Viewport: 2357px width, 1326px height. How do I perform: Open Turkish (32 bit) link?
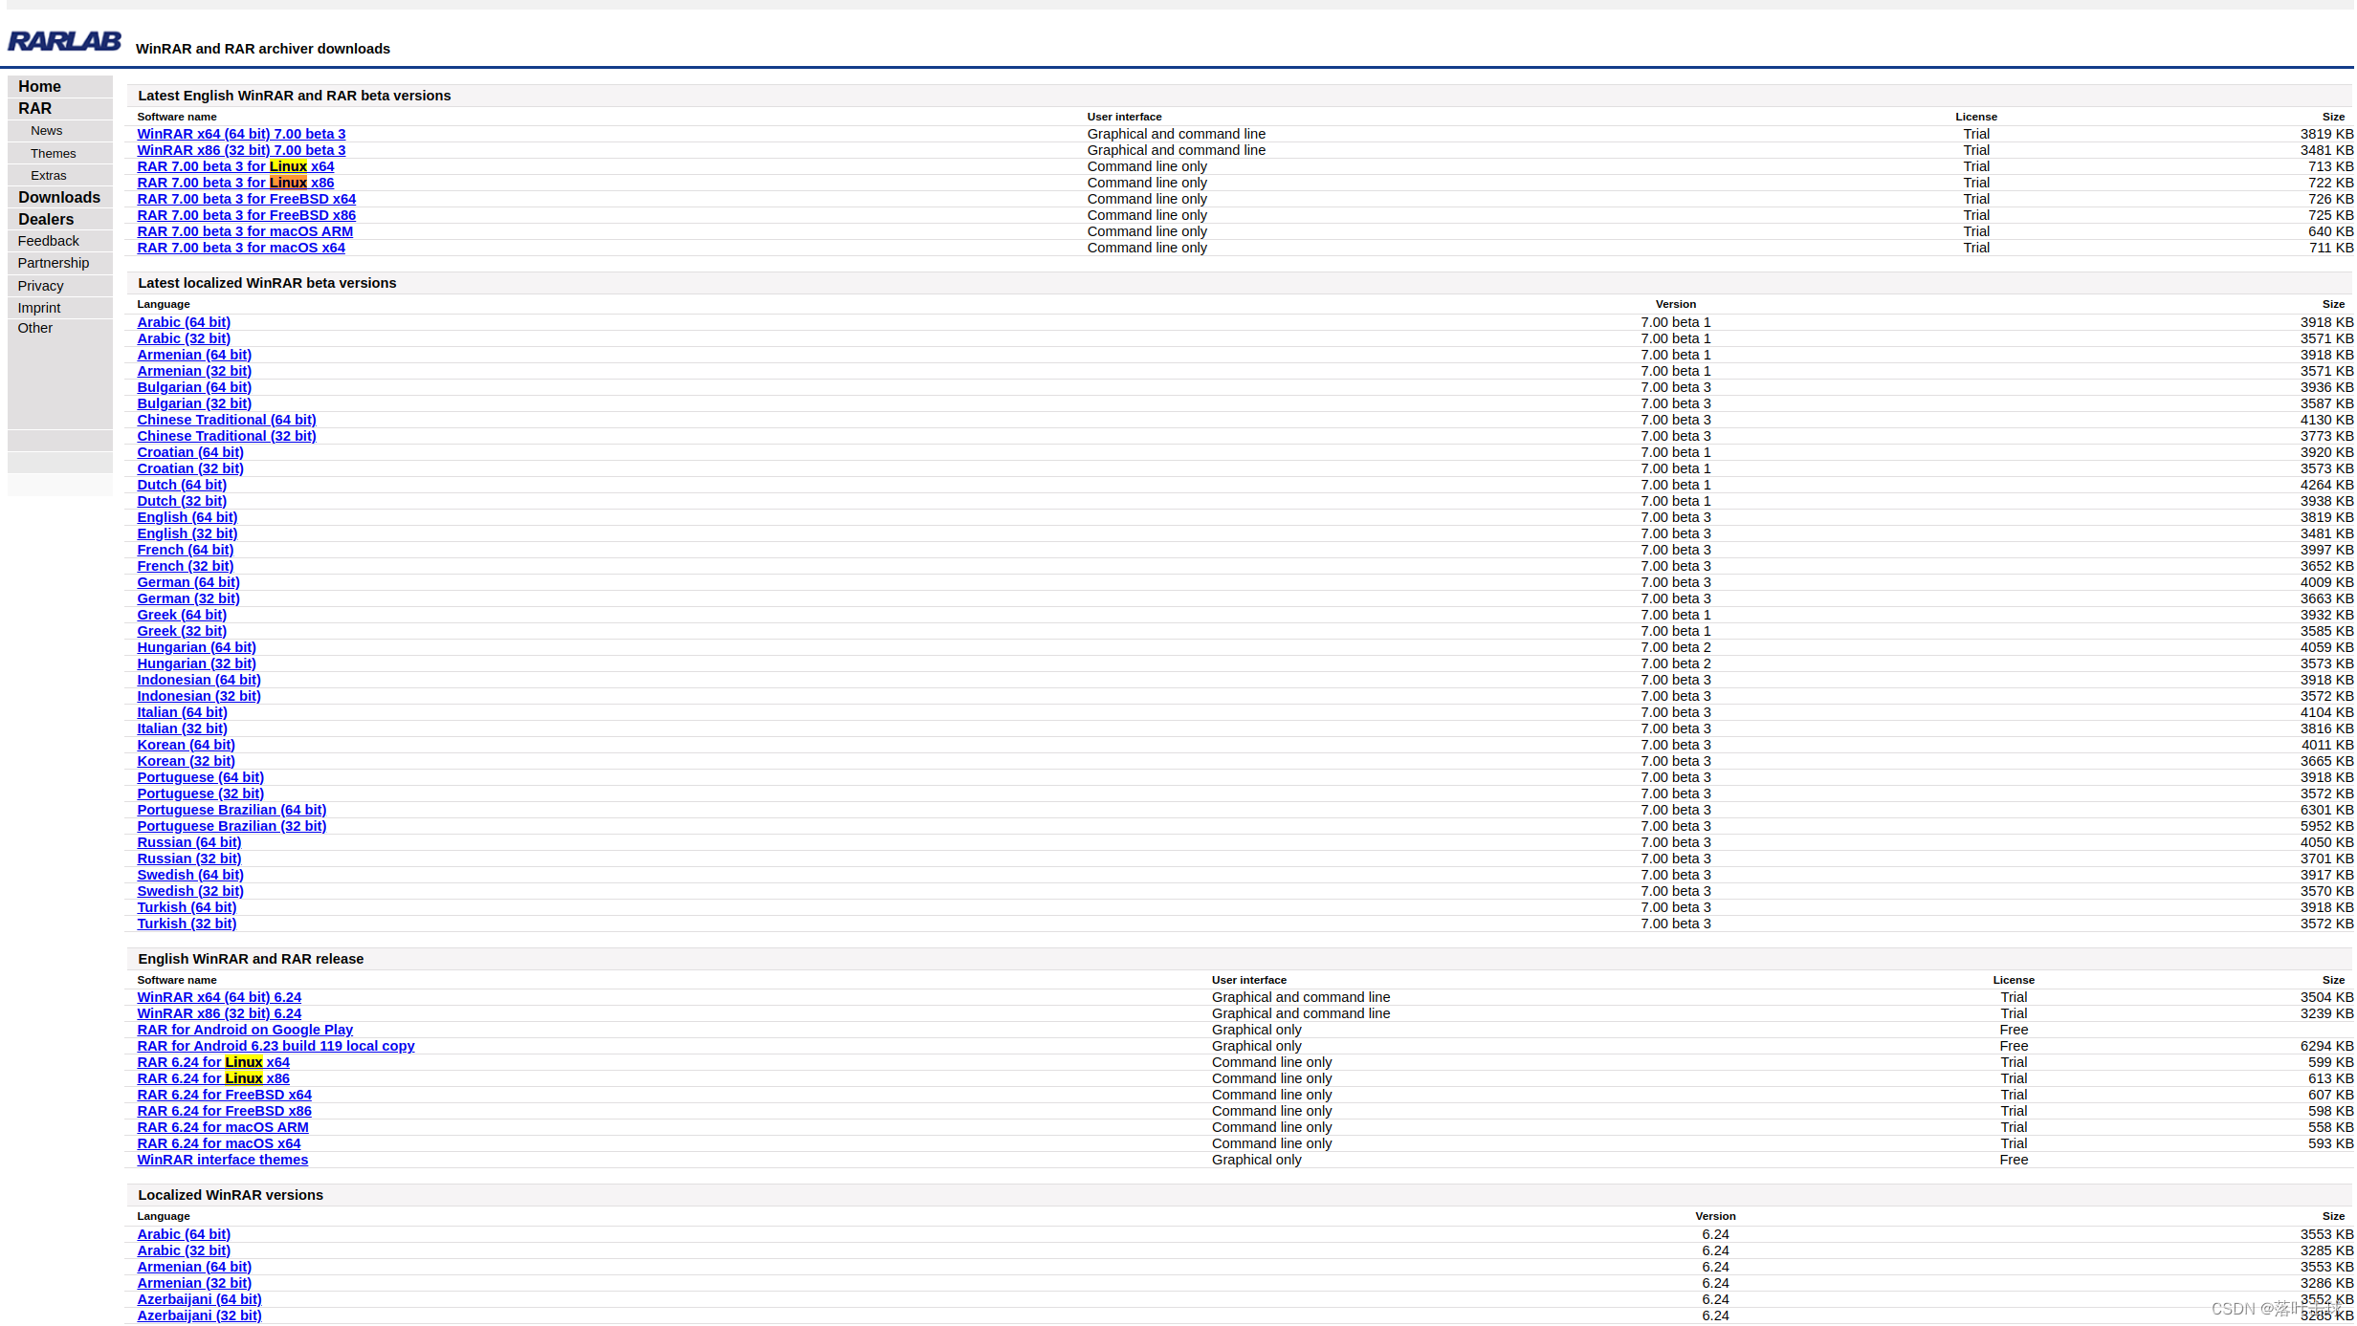point(187,924)
